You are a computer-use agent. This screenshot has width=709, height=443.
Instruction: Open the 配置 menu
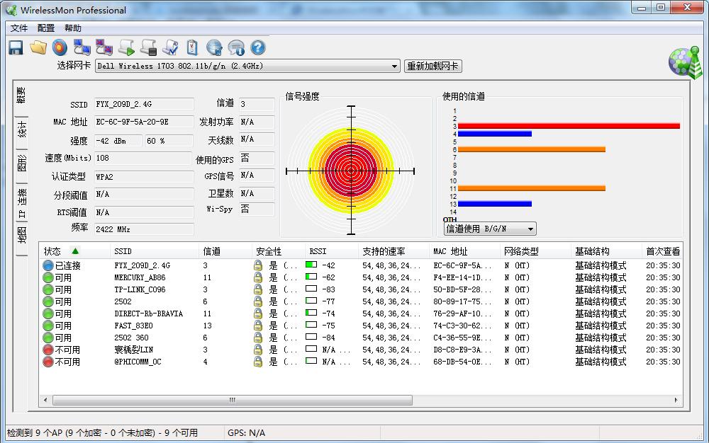46,28
